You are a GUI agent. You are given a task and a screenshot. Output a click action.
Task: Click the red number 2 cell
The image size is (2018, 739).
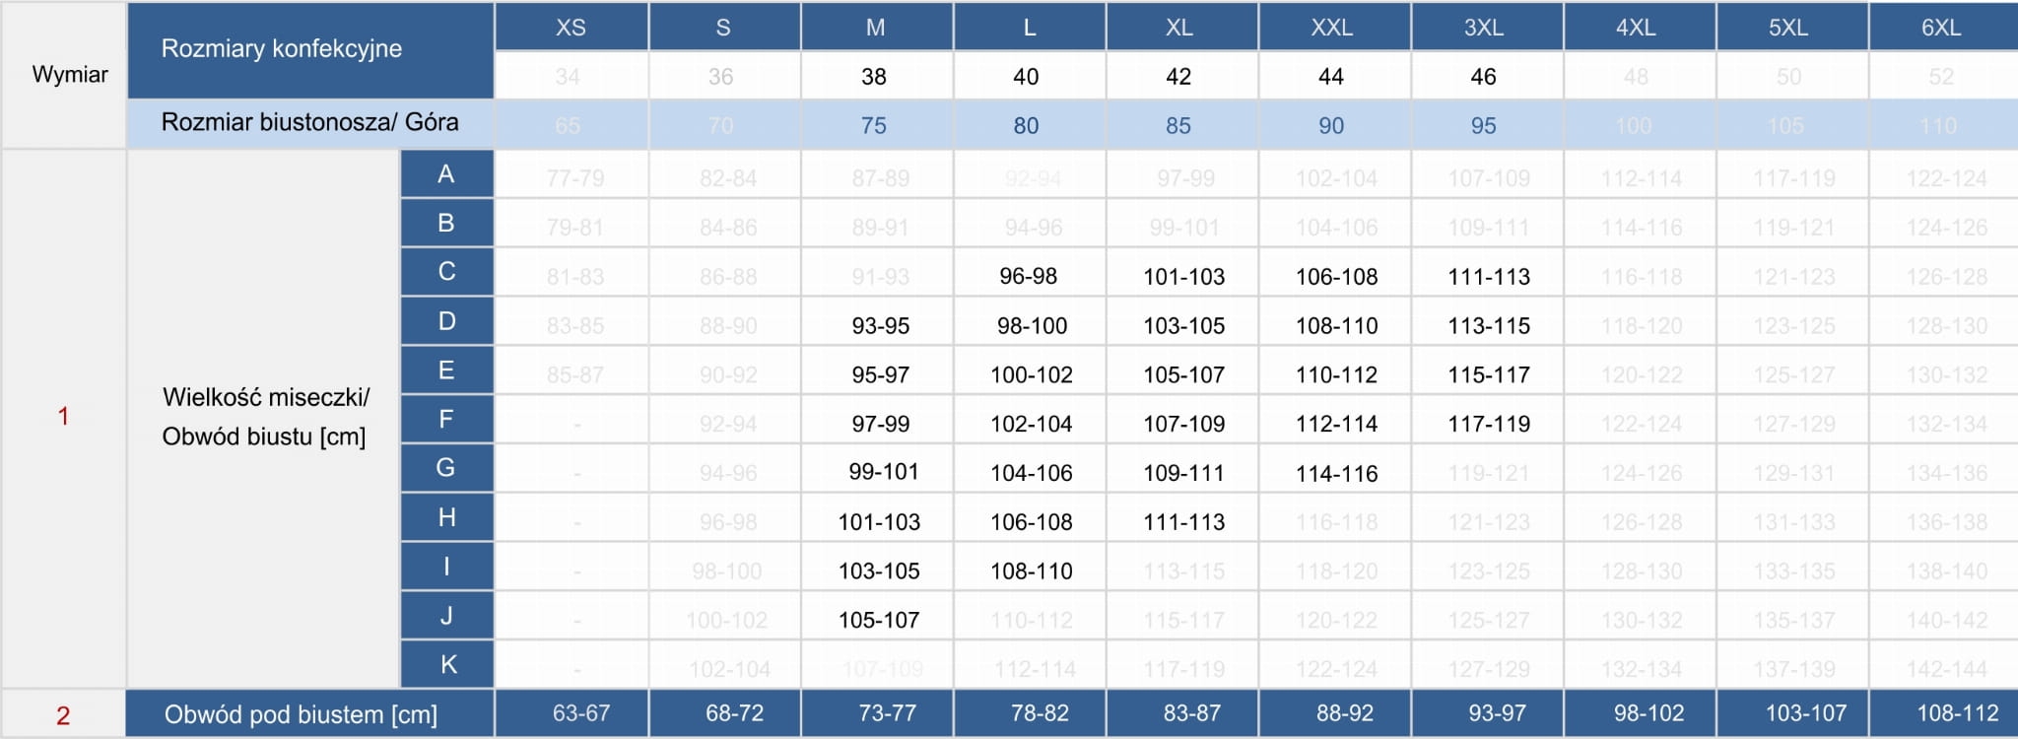[x=63, y=715]
